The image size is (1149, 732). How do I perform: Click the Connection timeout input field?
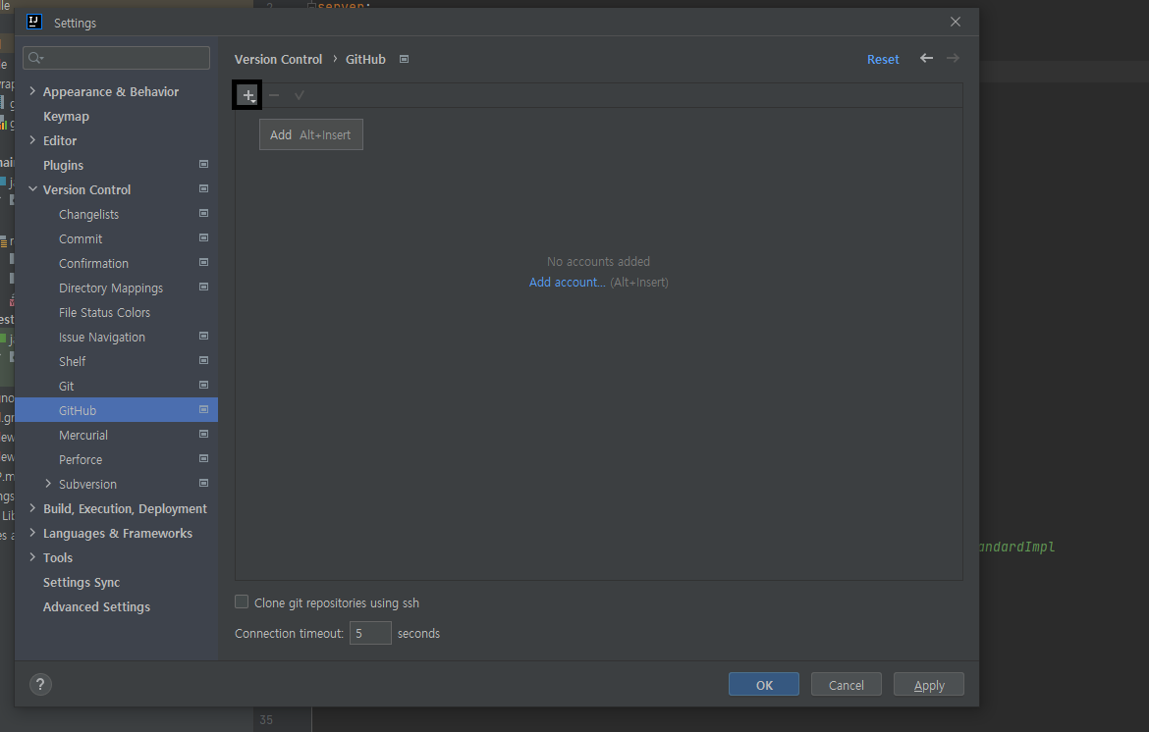(370, 633)
